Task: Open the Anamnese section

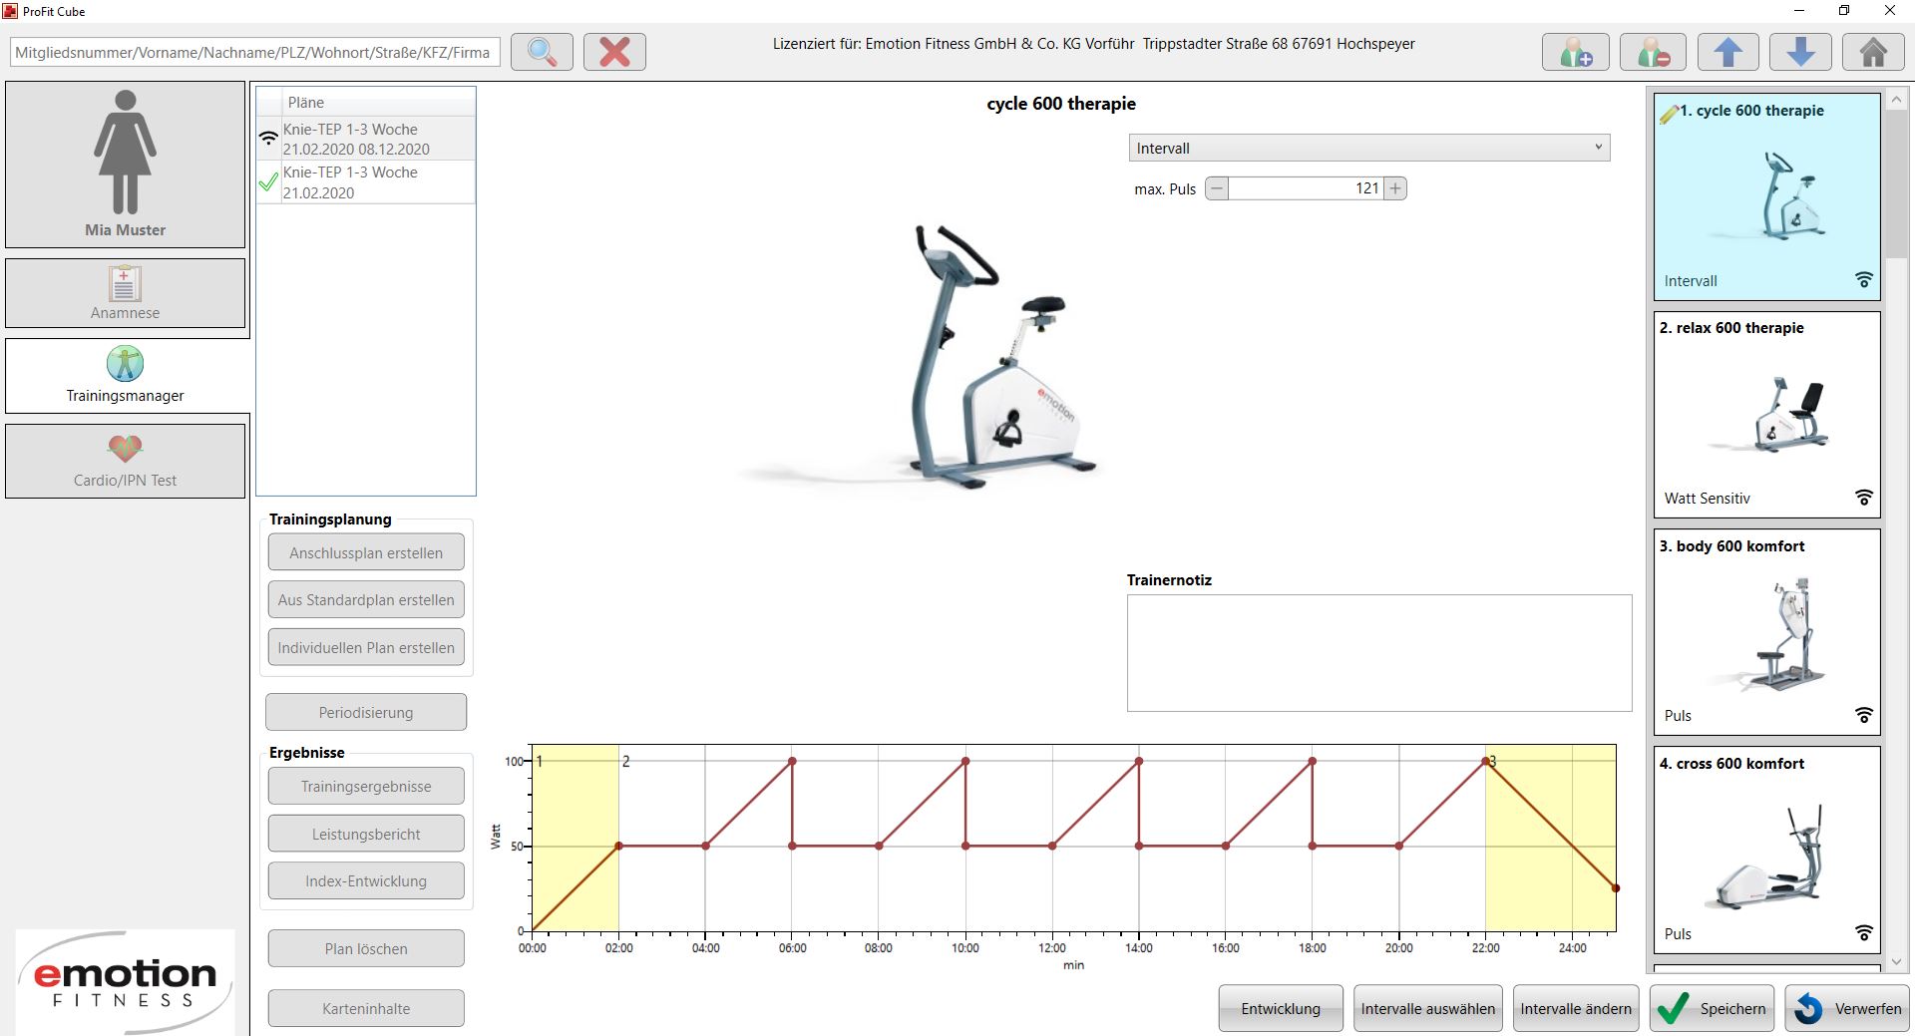Action: pyautogui.click(x=125, y=293)
